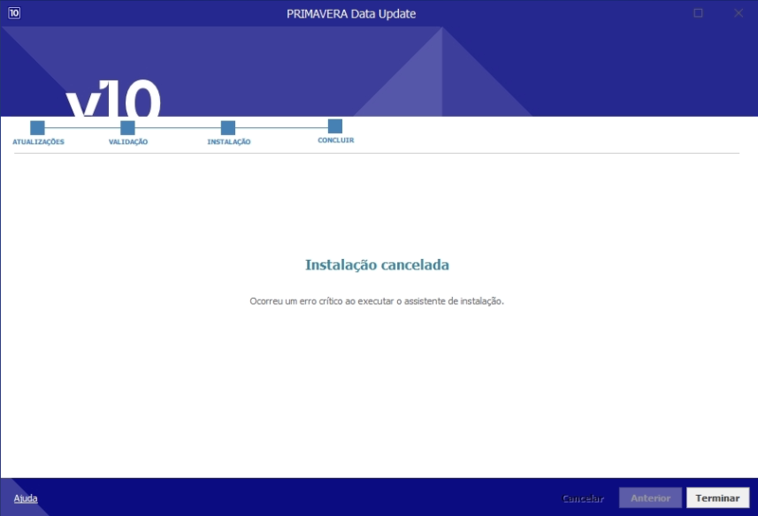758x516 pixels.
Task: Click the large v10 logo in banner
Action: point(113,99)
